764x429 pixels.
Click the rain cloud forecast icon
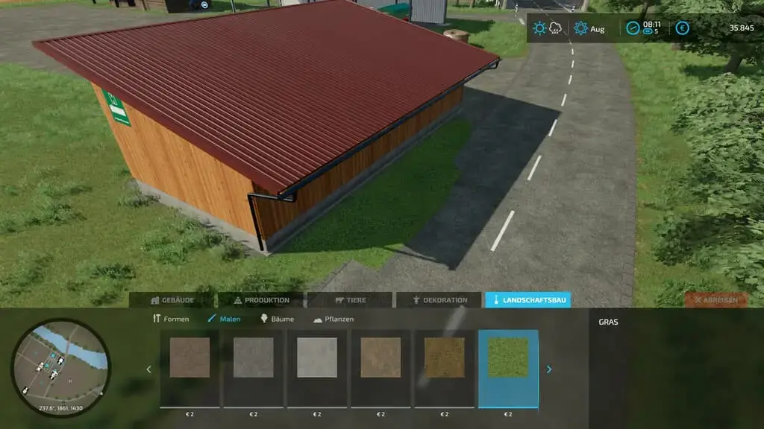[556, 29]
